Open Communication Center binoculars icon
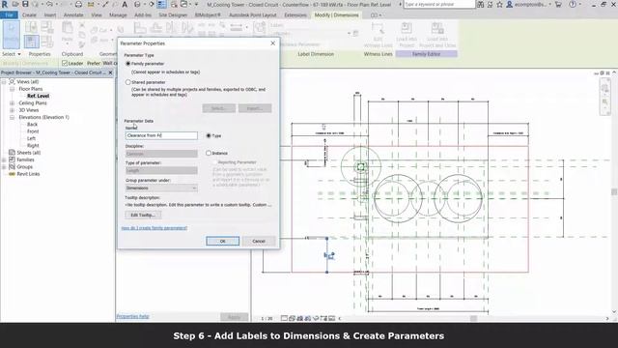Screen dimensions: 618x348 point(481,4)
